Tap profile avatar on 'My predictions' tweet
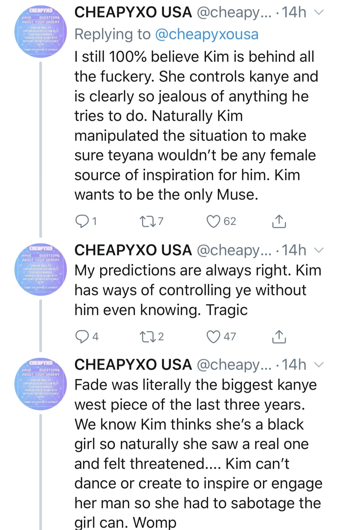This screenshot has width=337, height=530. [40, 270]
